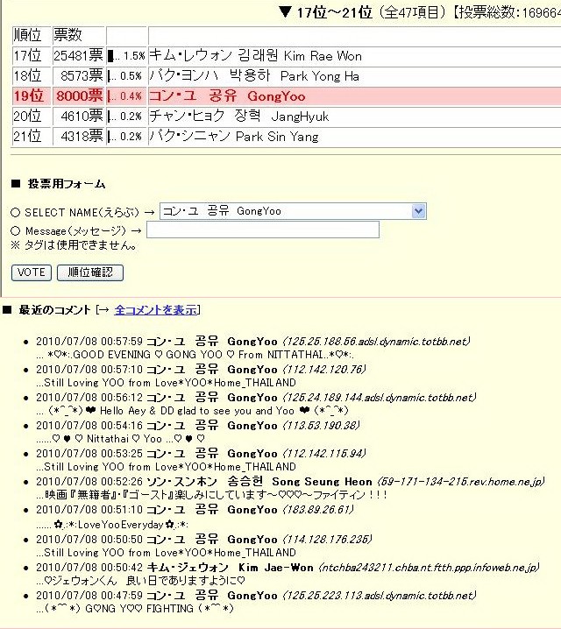Click the GOOD EVENING GONG YOO message text

195,355
